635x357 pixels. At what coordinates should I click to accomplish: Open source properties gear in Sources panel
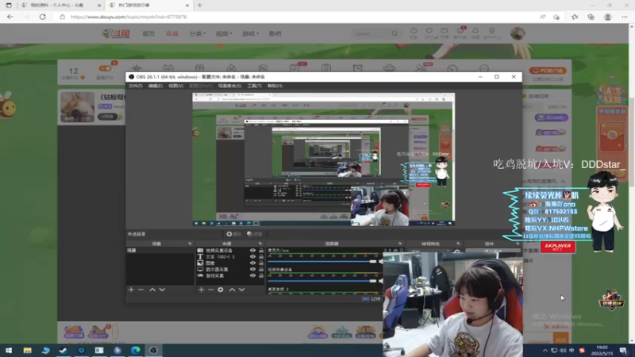click(221, 290)
